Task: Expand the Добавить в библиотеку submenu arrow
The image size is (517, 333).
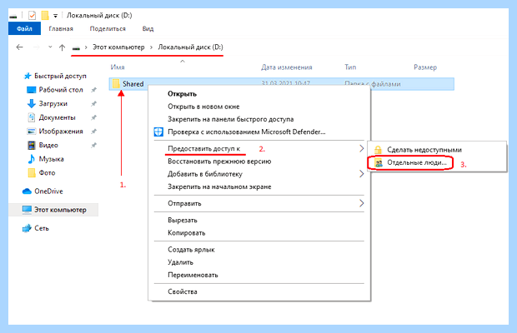Action: point(361,174)
